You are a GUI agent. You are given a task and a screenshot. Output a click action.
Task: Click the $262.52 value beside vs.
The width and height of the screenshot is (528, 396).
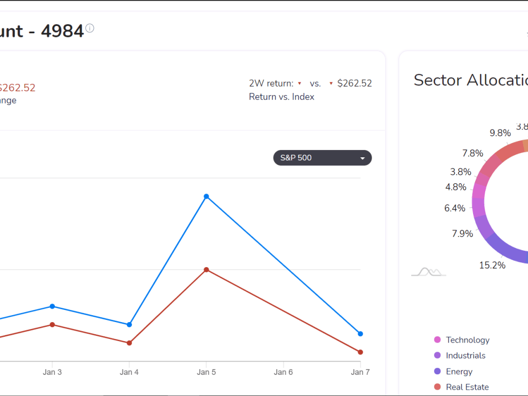click(355, 83)
